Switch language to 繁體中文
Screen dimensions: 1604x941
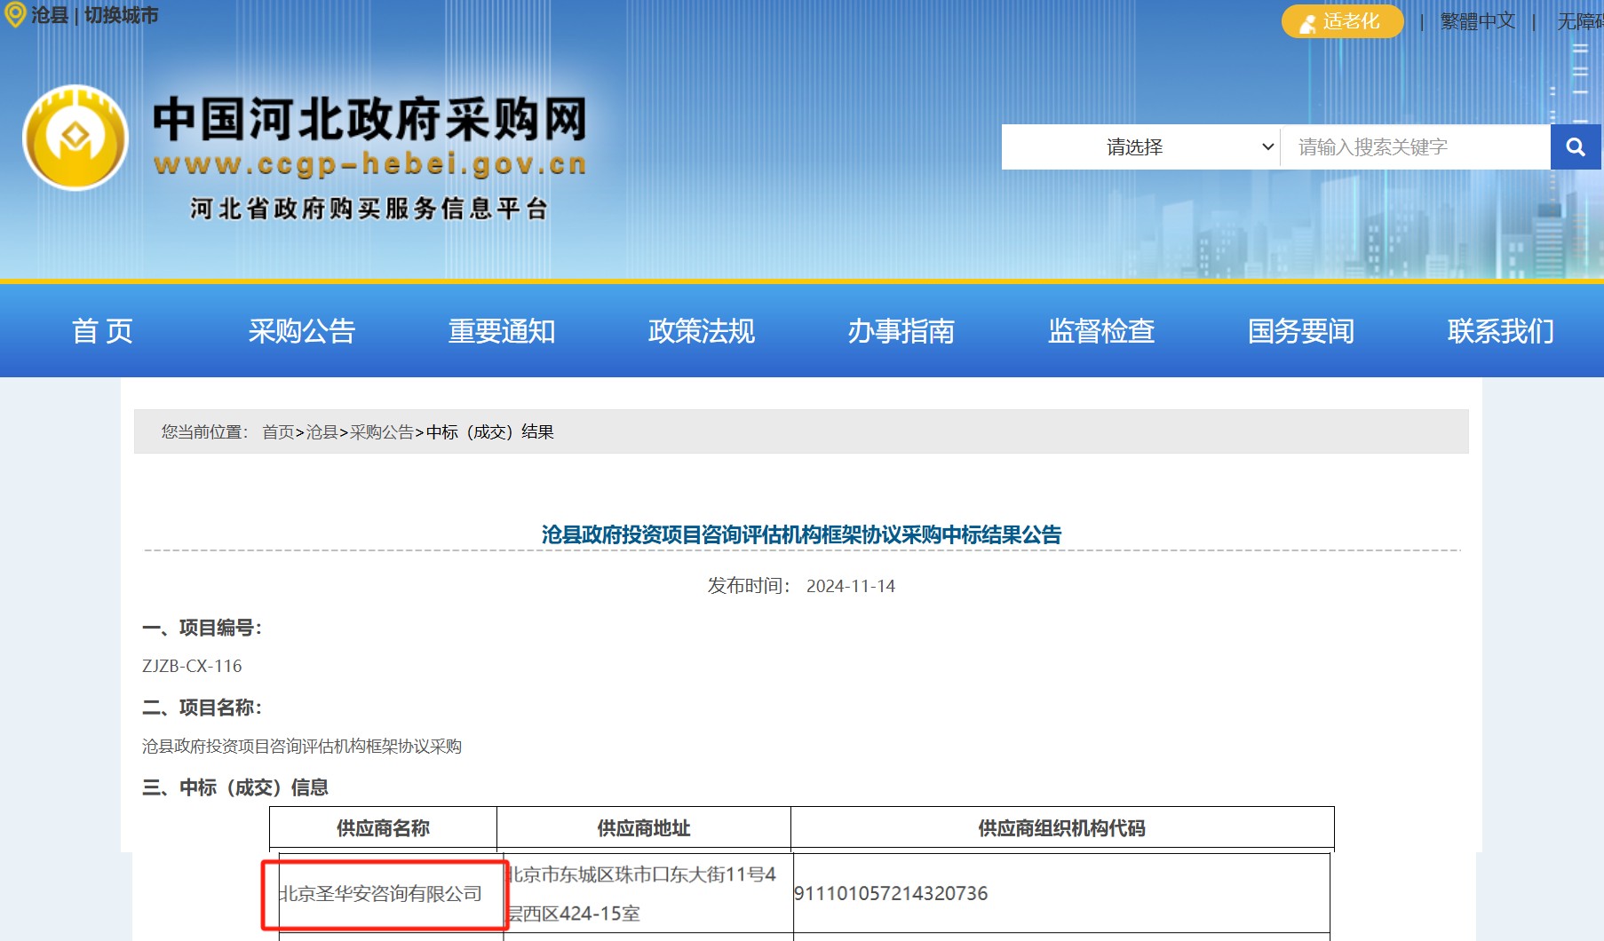(1478, 21)
